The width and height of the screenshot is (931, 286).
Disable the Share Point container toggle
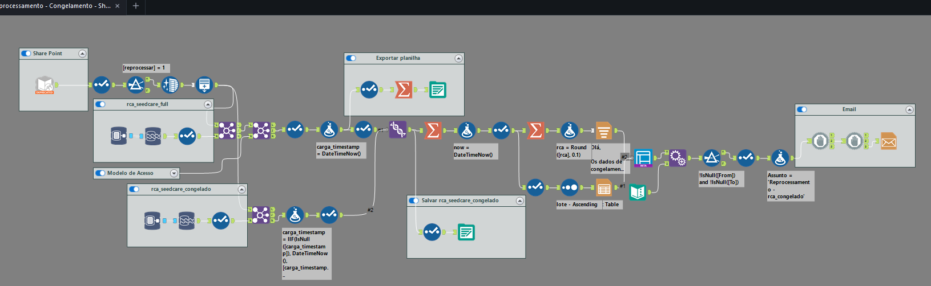click(x=26, y=54)
